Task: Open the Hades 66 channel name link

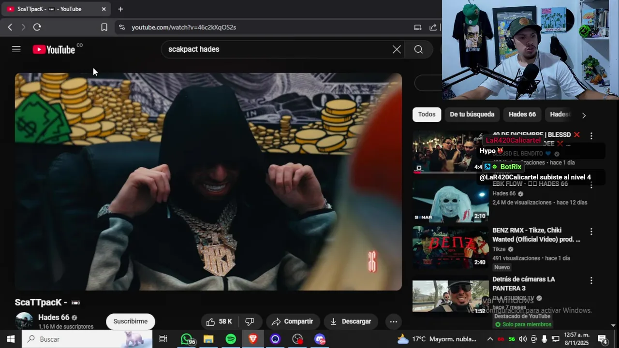Action: pos(54,318)
